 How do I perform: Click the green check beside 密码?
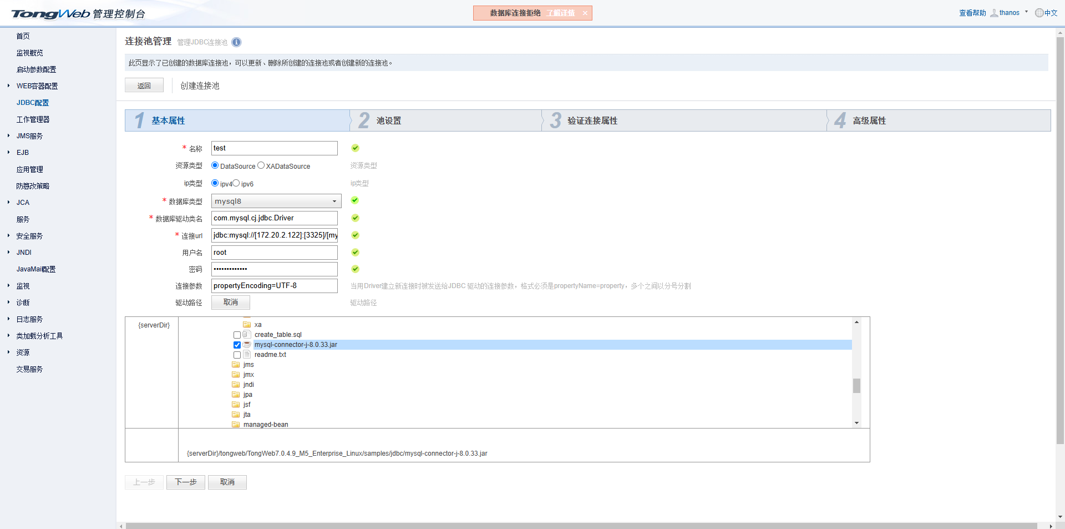(356, 269)
